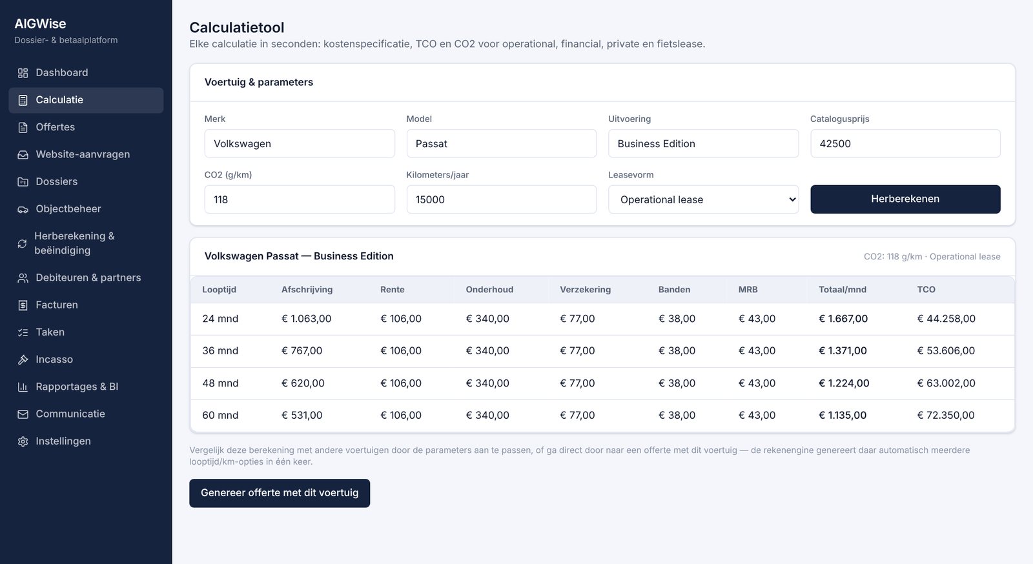This screenshot has width=1033, height=564.
Task: Click the Dossiers folder icon
Action: point(23,182)
